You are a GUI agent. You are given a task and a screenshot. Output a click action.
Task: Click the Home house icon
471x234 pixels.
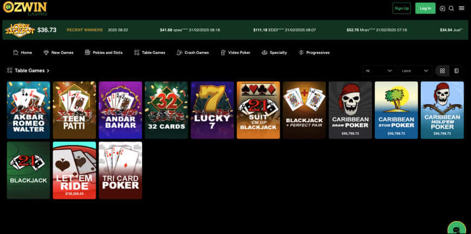16,52
